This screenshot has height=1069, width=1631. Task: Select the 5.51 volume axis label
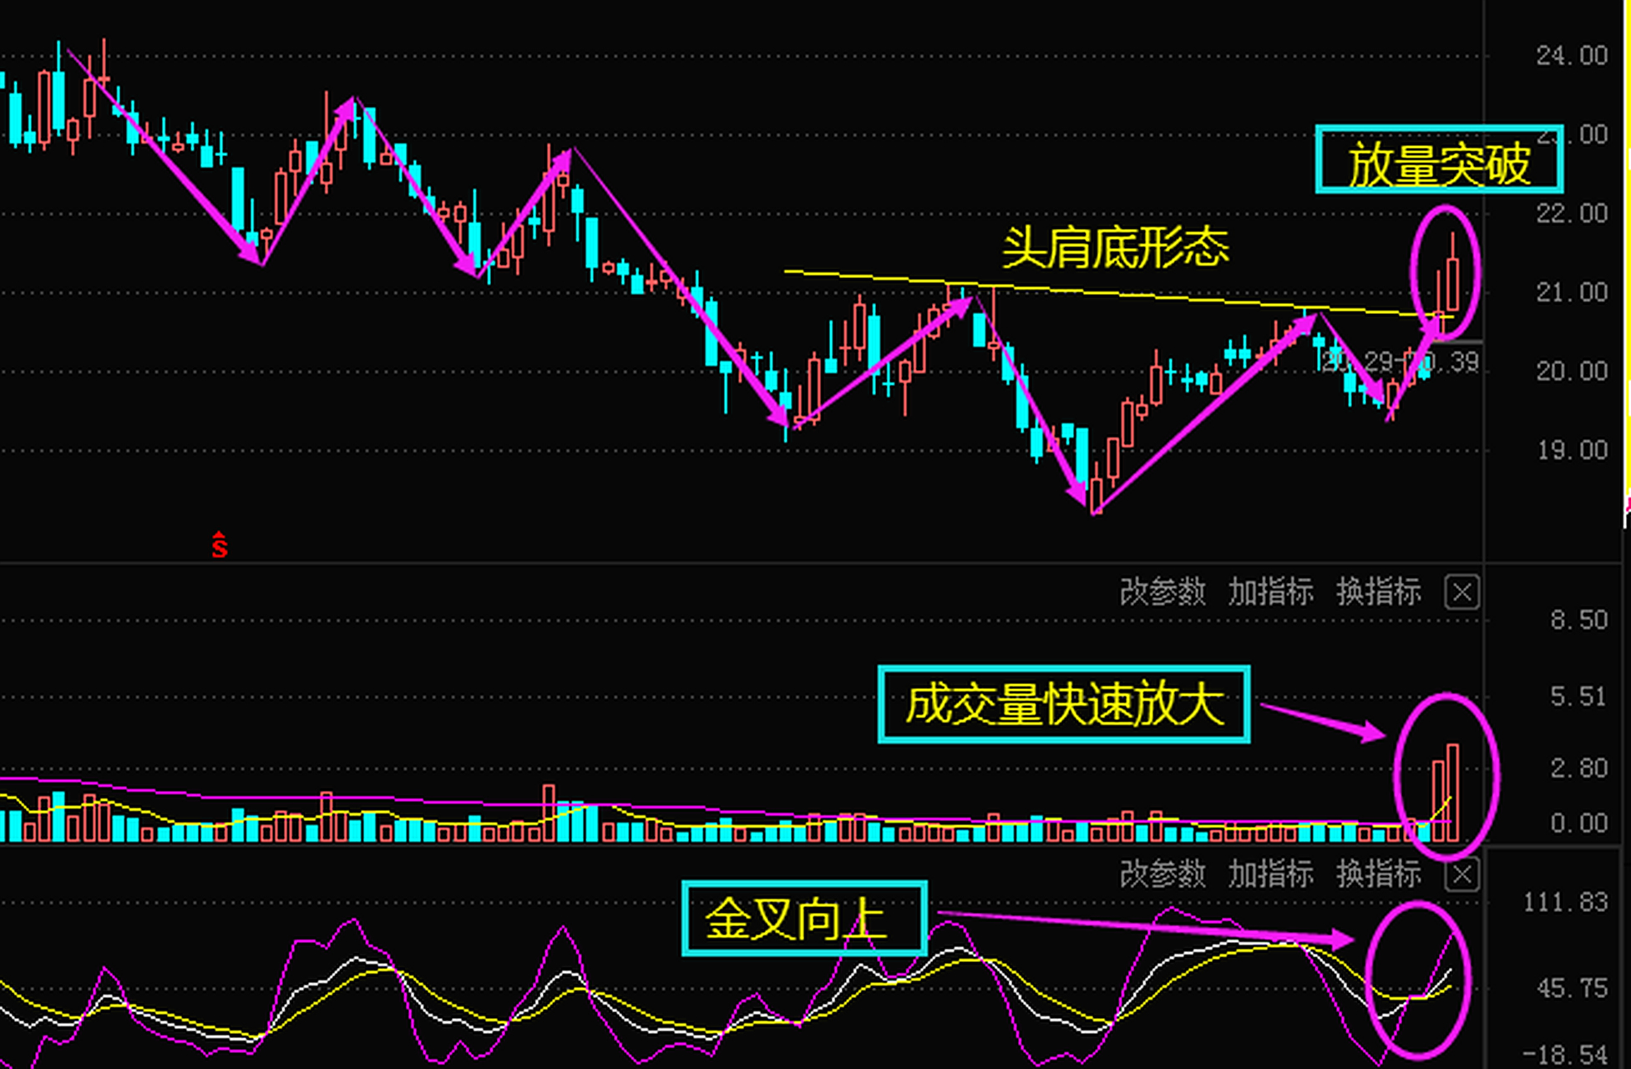[1578, 697]
